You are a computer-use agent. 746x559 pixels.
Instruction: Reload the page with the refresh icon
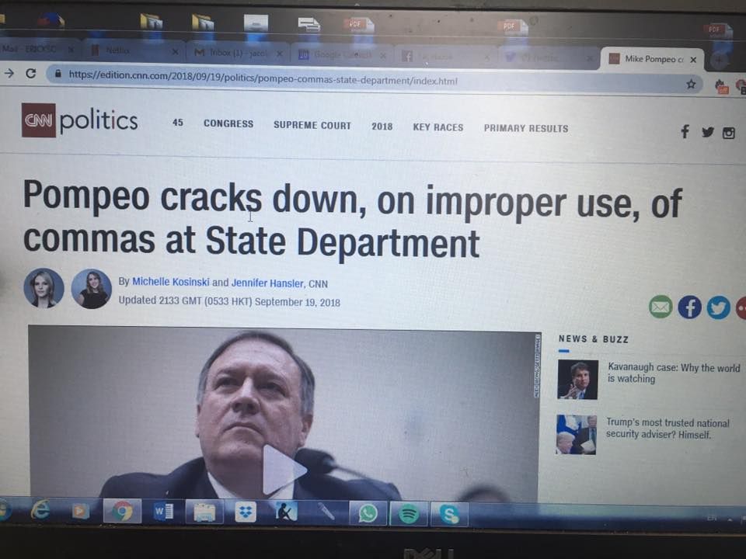[31, 73]
